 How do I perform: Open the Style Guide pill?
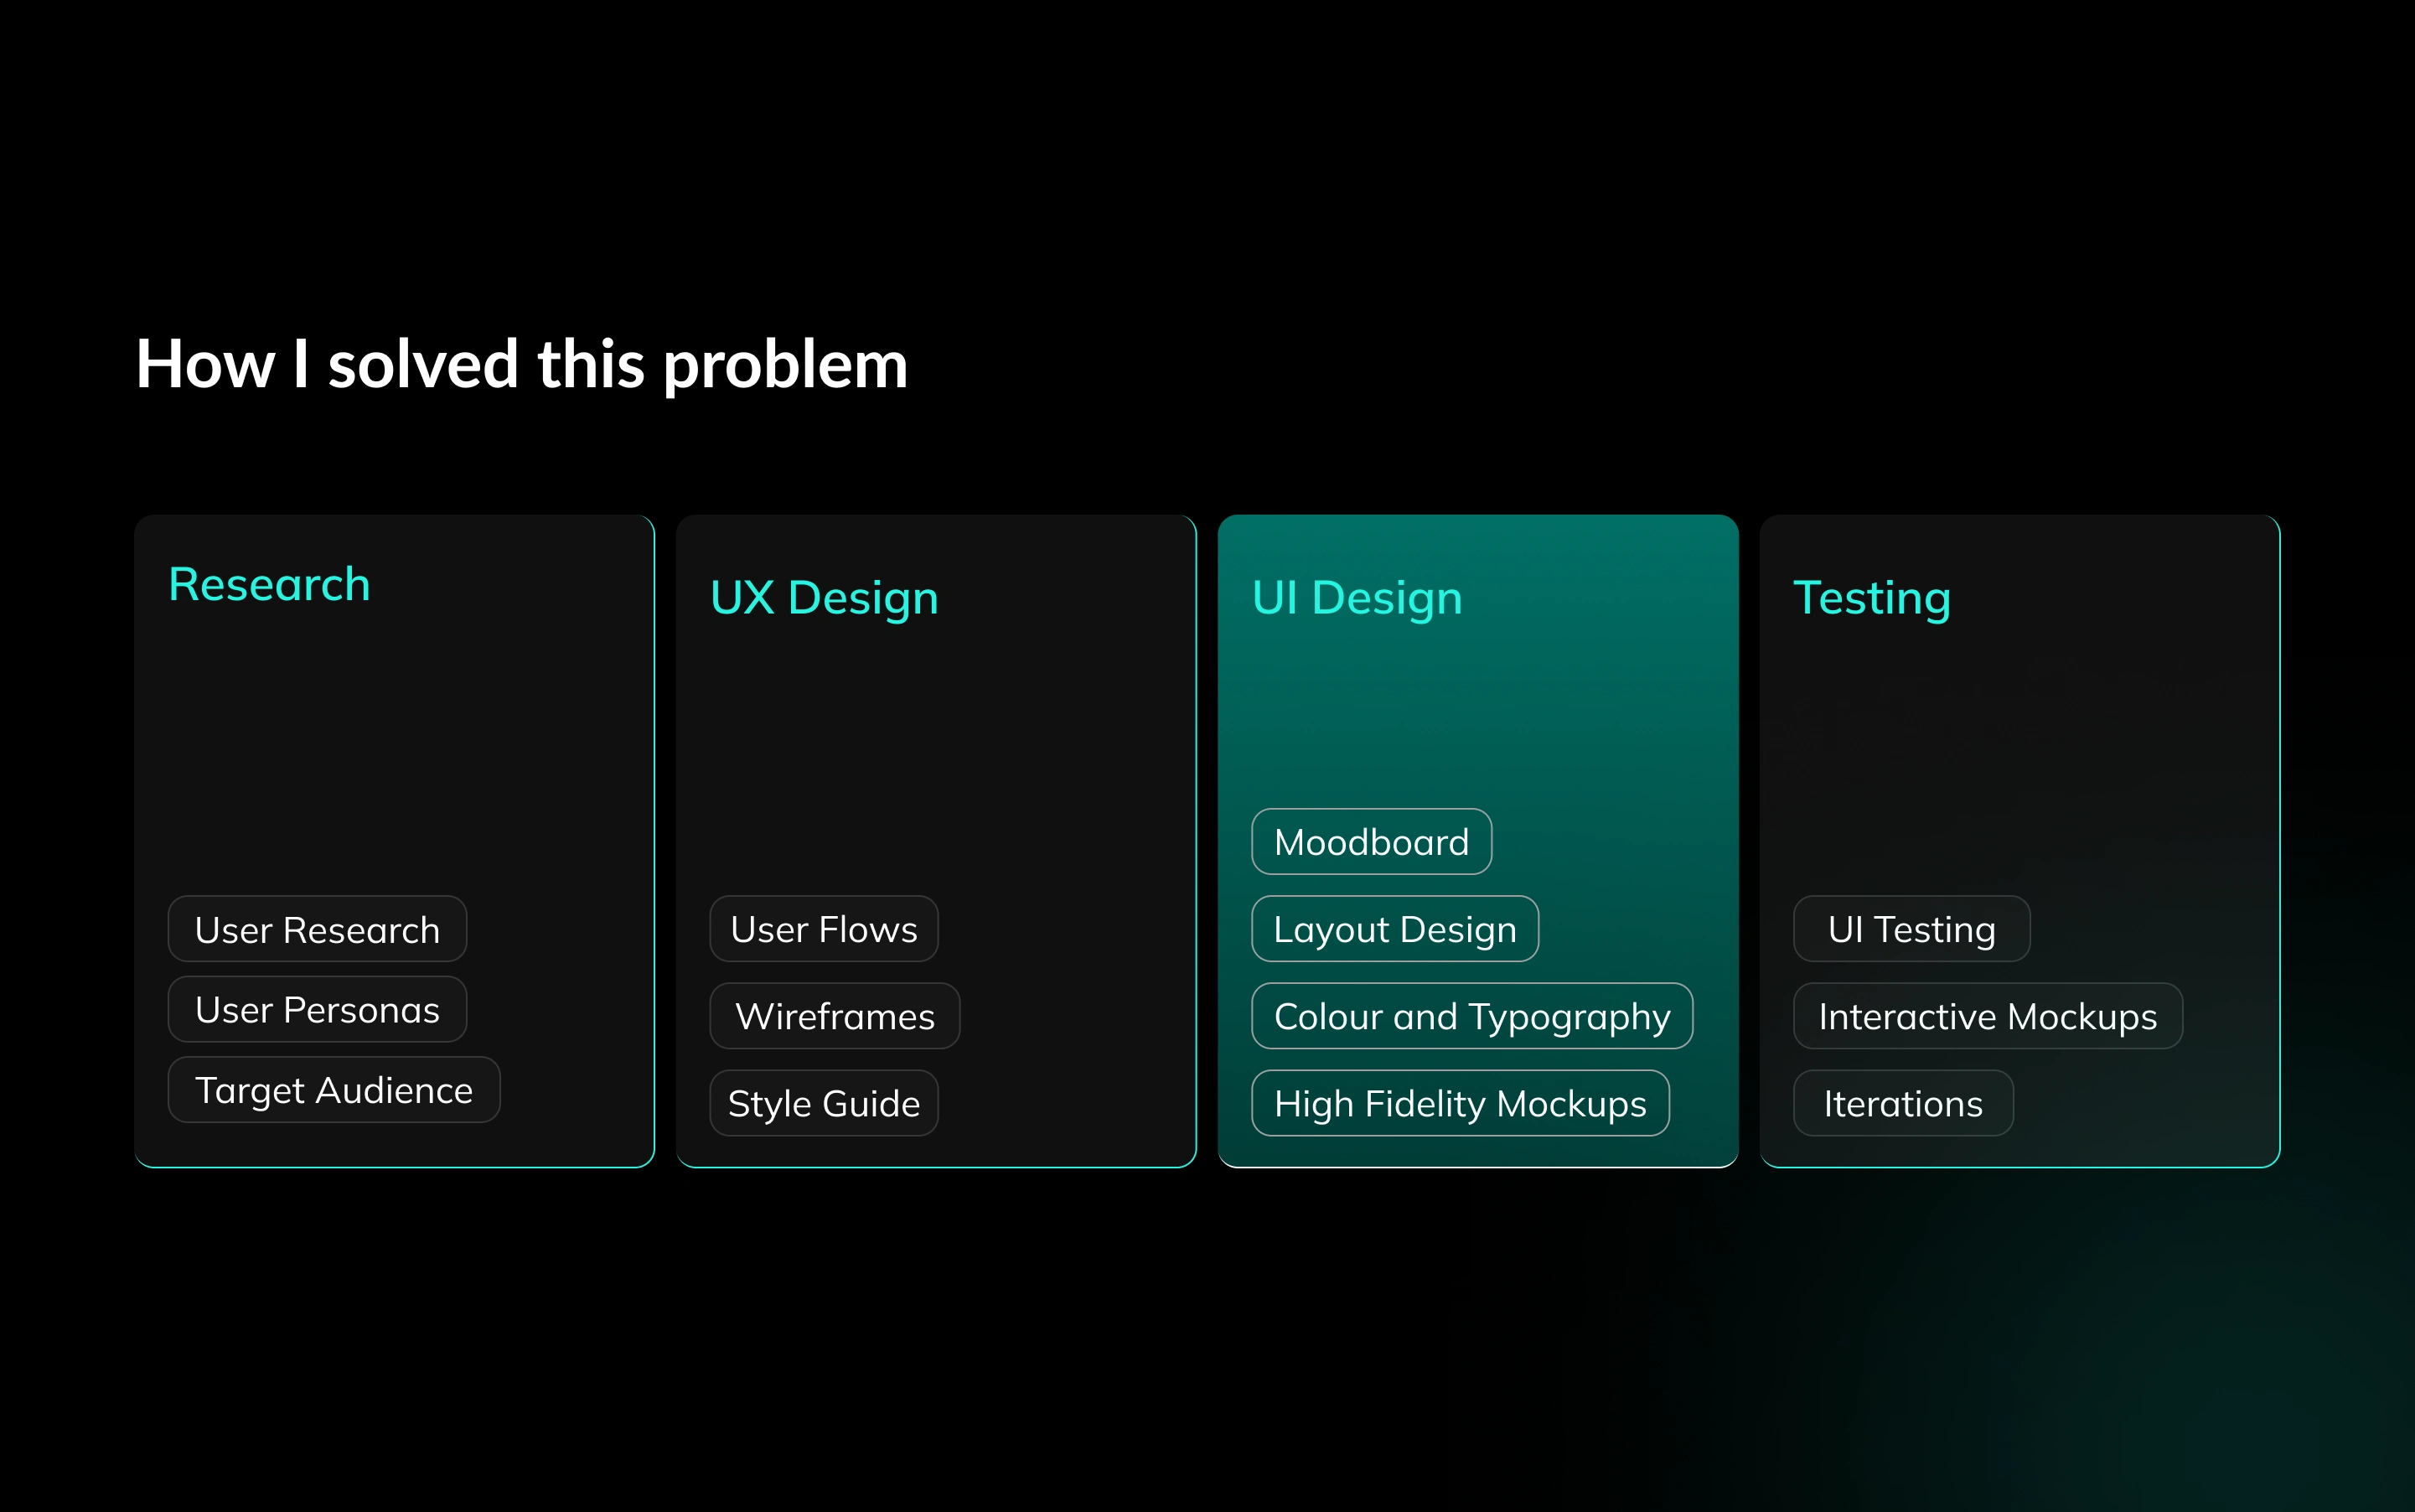[x=824, y=1103]
